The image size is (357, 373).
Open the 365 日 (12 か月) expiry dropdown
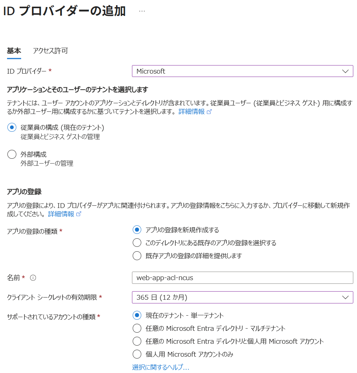242,298
